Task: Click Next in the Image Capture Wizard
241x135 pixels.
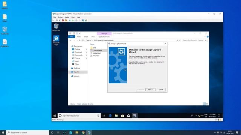Action: click(150, 90)
